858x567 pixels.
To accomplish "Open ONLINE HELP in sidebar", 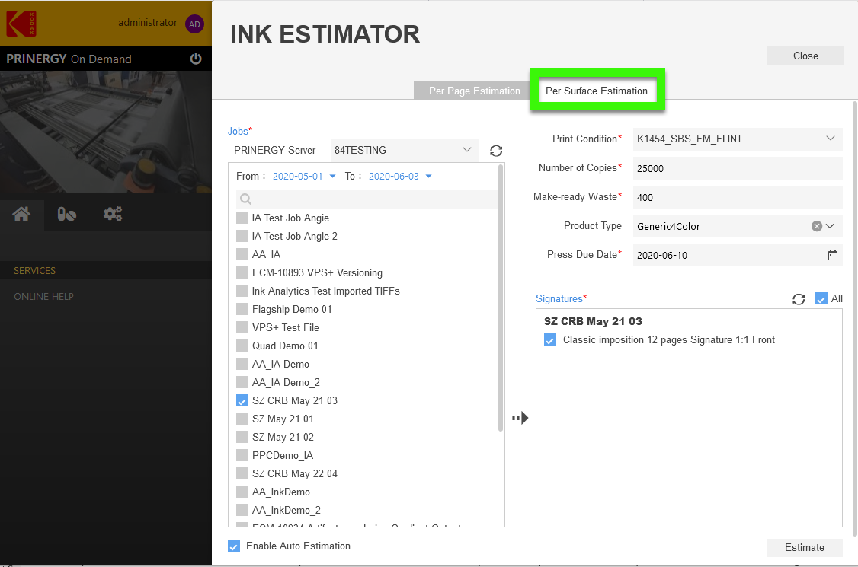I will tap(43, 296).
